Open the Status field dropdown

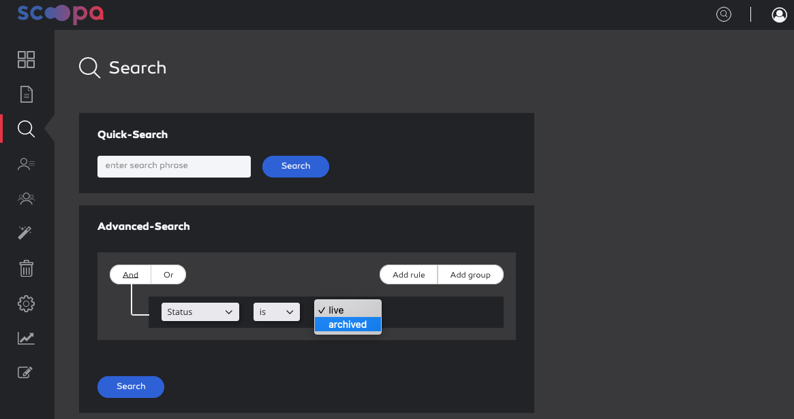point(200,312)
